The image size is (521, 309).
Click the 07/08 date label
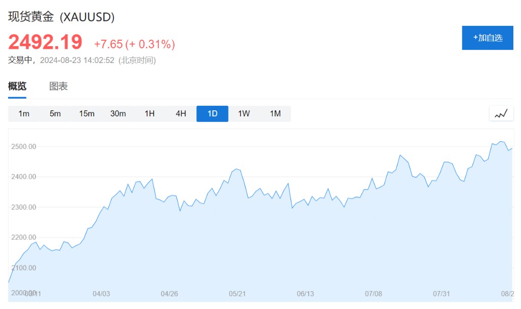tap(373, 294)
